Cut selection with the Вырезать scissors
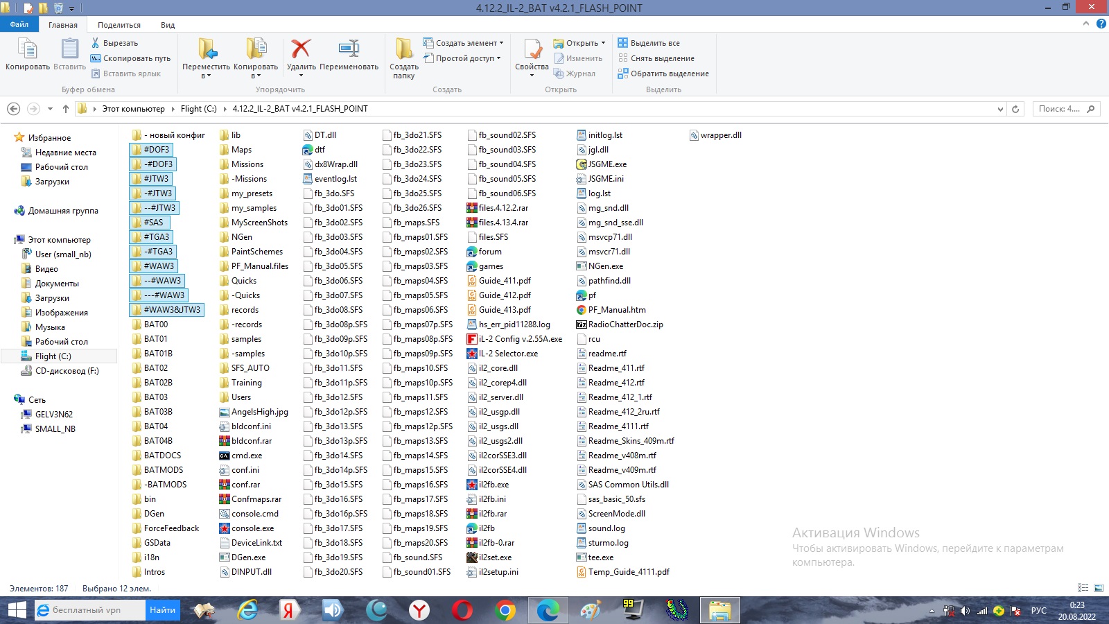The height and width of the screenshot is (624, 1109). point(114,43)
